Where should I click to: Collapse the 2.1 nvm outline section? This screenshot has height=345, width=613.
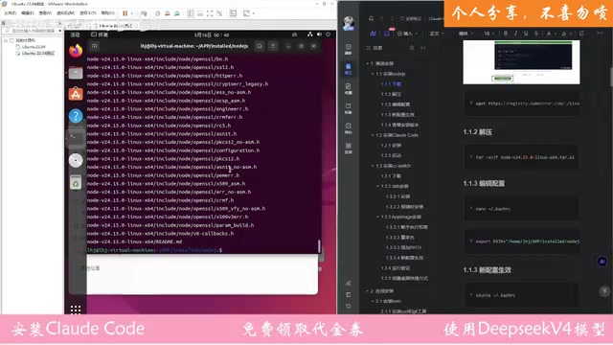pyautogui.click(x=373, y=302)
